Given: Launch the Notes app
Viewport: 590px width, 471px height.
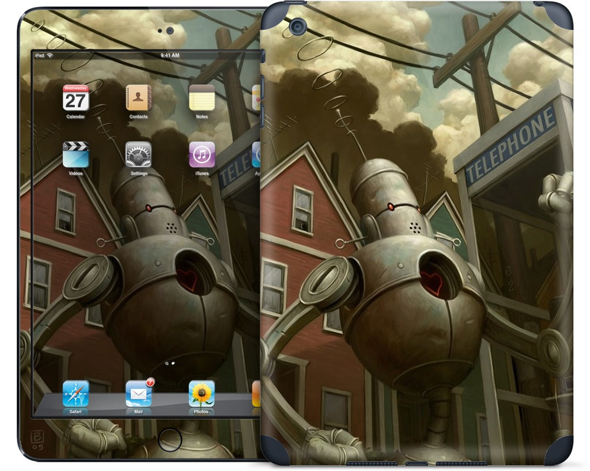Looking at the screenshot, I should pos(202,98).
